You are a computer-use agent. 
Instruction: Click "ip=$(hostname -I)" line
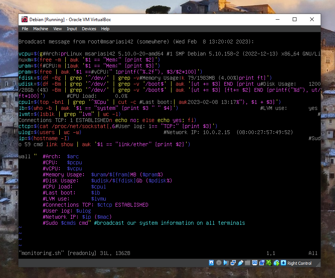pyautogui.click(x=44, y=138)
